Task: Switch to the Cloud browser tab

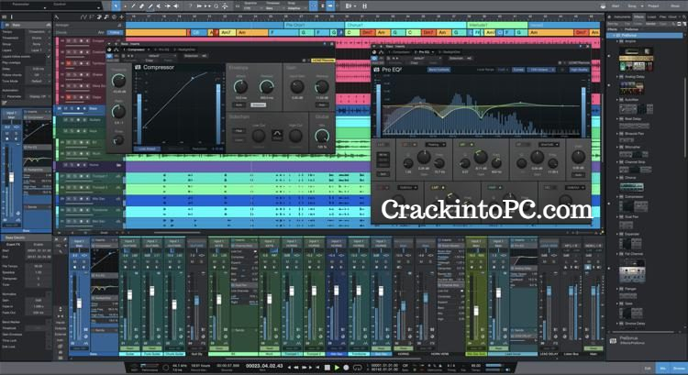Action: click(672, 17)
